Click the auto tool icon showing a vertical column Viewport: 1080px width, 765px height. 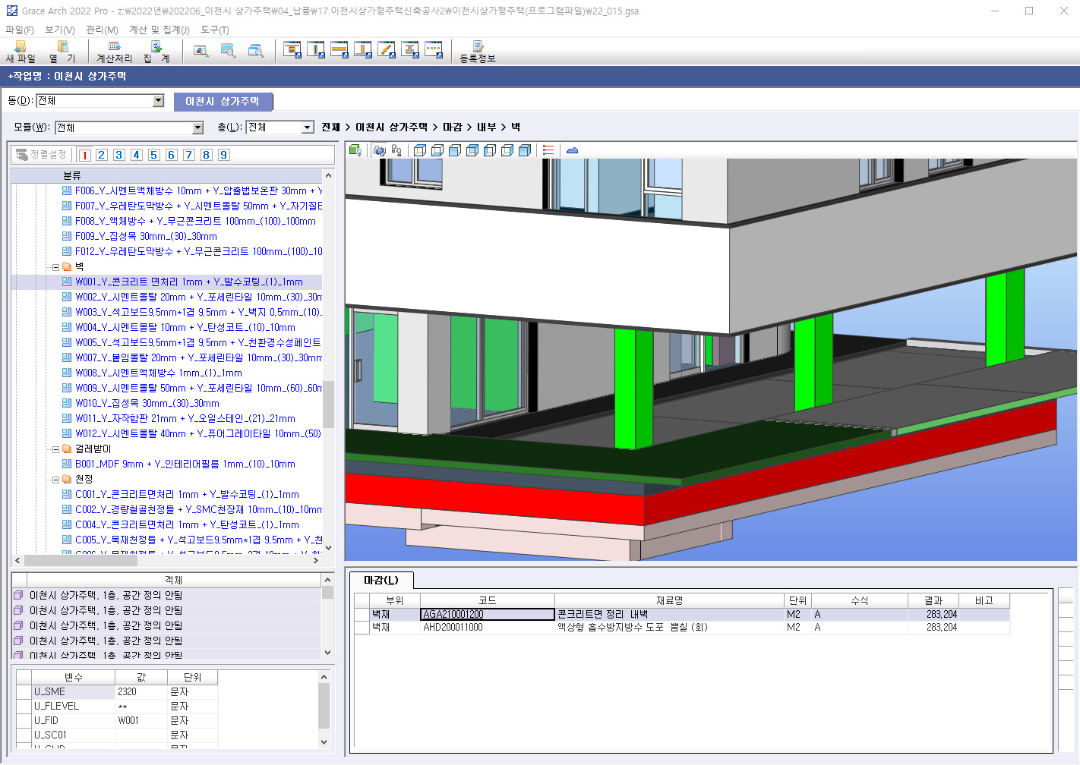click(315, 51)
